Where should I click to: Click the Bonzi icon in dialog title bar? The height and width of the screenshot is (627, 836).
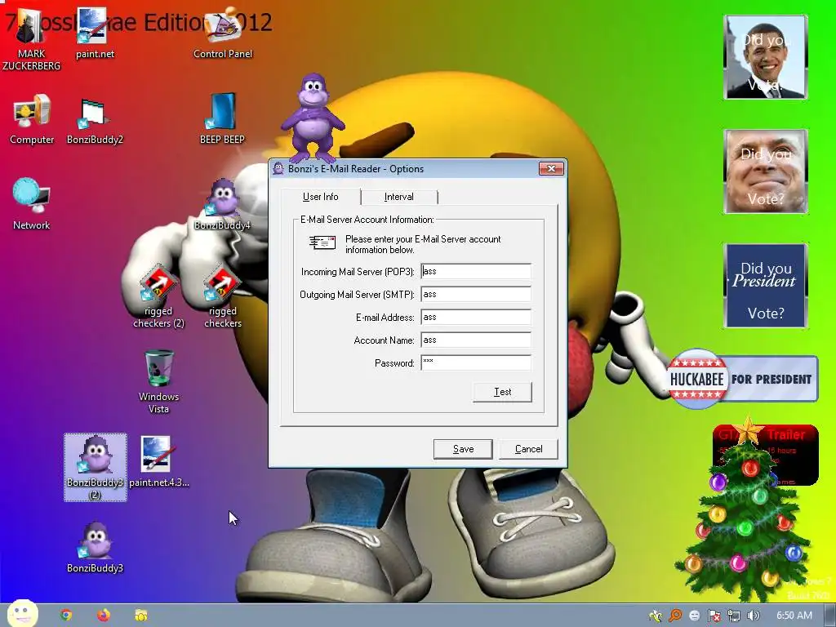coord(278,168)
